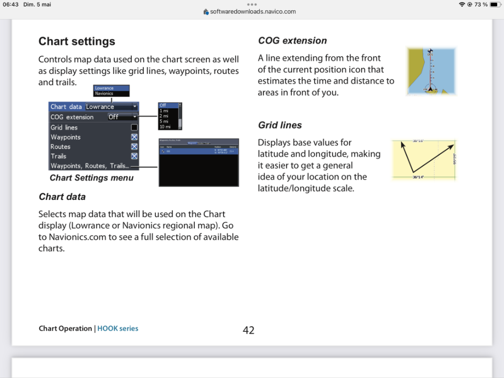Uncheck the Waypoints checkbox
This screenshot has height=378, width=504.
(134, 137)
